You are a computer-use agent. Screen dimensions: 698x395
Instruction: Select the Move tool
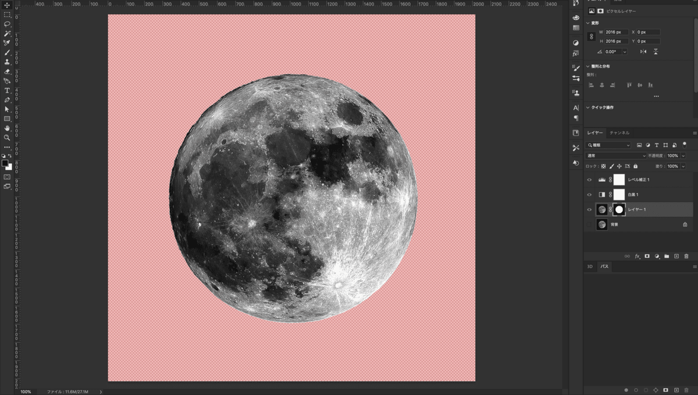(x=7, y=5)
